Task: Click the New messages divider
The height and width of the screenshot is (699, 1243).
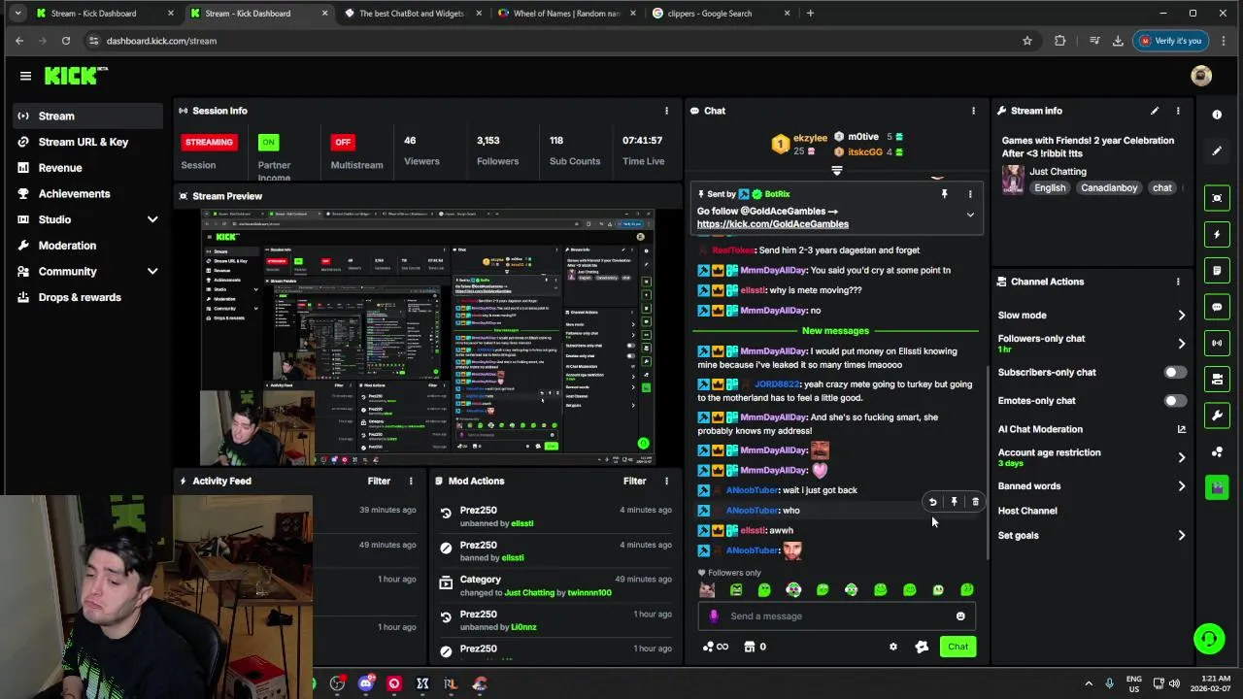Action: tap(835, 331)
